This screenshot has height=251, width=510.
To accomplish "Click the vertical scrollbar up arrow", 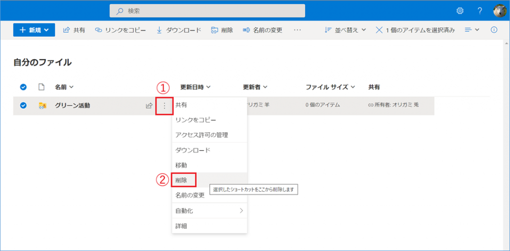I will [507, 43].
